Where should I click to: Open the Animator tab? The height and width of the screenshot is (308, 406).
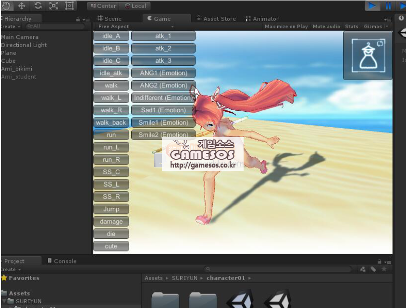tap(262, 19)
